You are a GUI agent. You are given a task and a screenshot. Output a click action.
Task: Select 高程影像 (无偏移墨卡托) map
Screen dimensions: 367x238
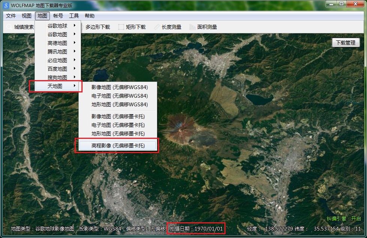[118, 146]
